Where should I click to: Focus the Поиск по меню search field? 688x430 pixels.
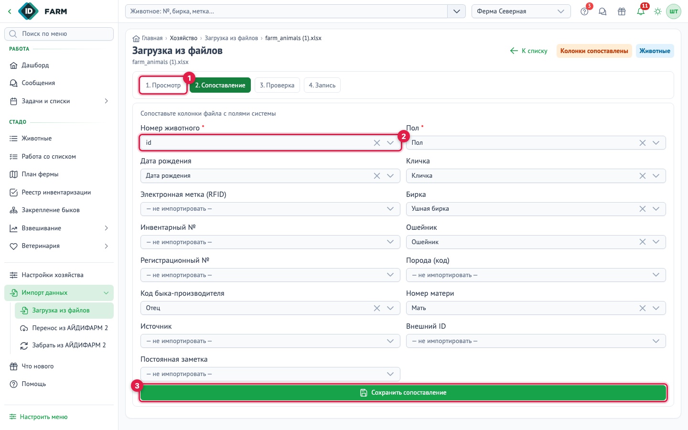point(59,34)
